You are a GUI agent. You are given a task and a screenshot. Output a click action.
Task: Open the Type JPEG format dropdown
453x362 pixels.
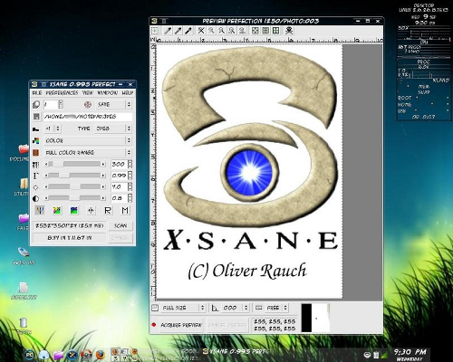point(113,129)
